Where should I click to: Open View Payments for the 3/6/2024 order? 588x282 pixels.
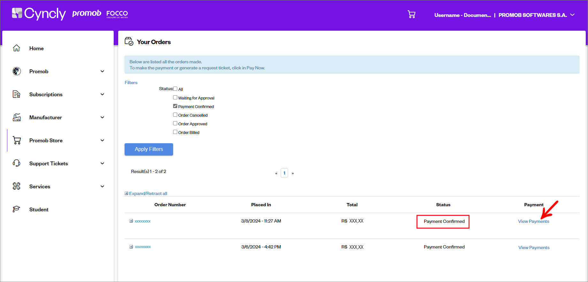point(534,247)
